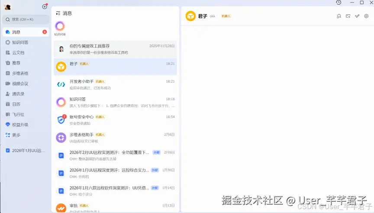
Task: Click the history clock icon in title bar
Action: tap(339, 3)
